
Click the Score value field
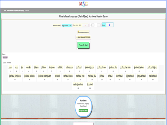point(110,25)
